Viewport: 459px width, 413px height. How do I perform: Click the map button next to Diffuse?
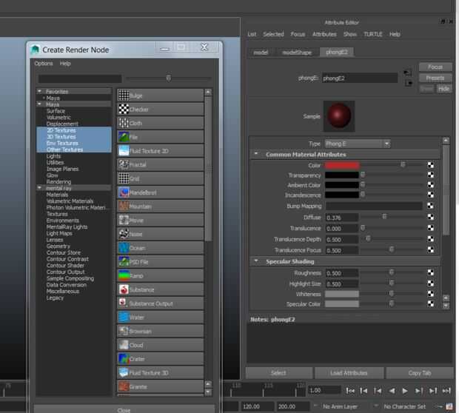[431, 217]
